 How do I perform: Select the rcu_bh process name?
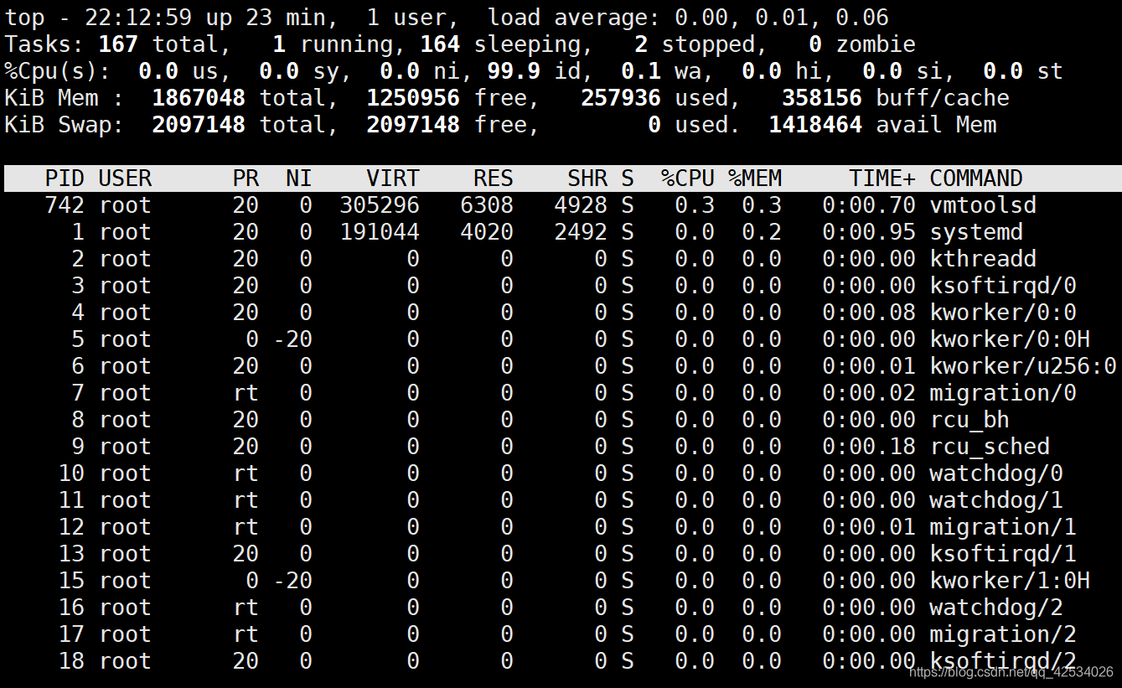969,420
